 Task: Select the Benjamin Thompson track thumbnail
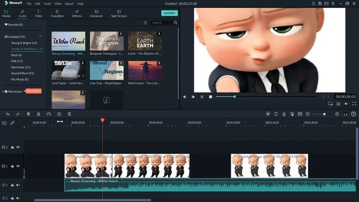click(107, 41)
